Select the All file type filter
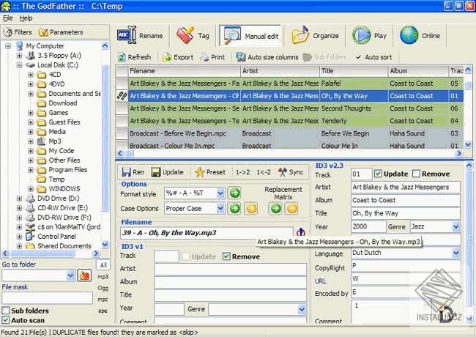 pos(103,265)
